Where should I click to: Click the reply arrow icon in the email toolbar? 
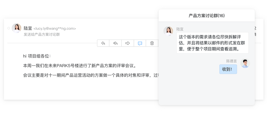[103, 43]
